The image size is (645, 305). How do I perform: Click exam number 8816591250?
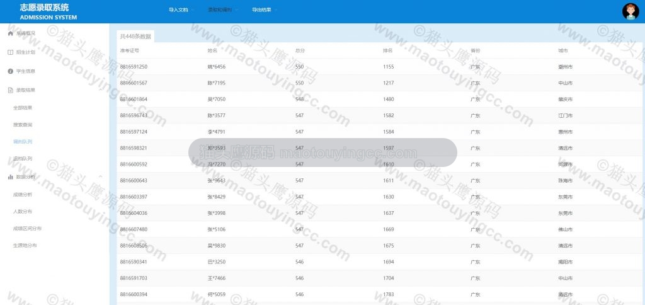[134, 67]
